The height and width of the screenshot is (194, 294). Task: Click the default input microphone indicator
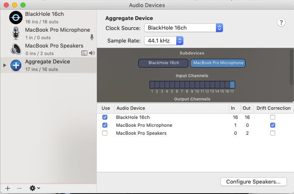[x=92, y=37]
